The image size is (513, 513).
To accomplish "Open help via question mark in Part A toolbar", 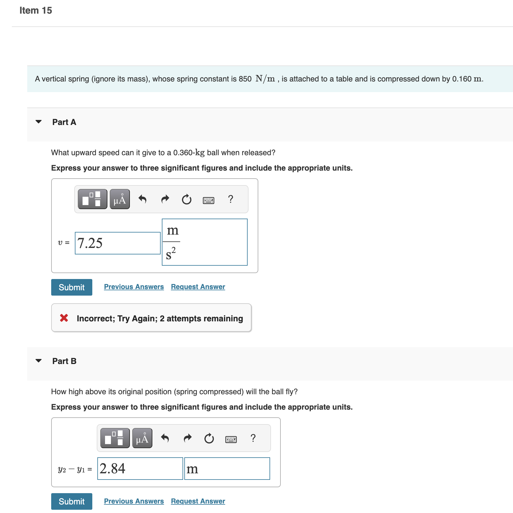I will 230,199.
